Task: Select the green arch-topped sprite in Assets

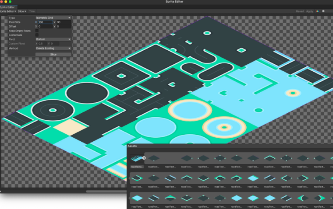Action: click(x=170, y=198)
